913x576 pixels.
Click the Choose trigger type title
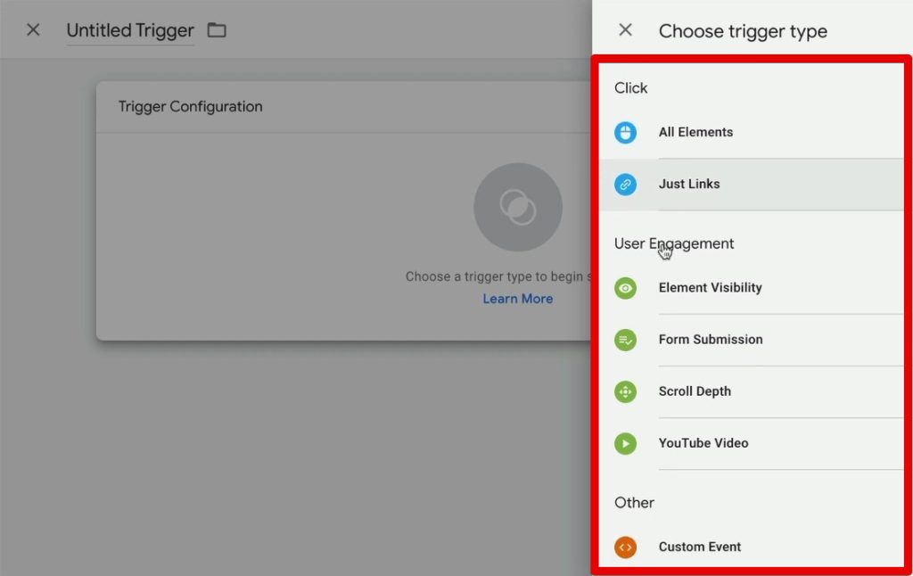pyautogui.click(x=743, y=31)
